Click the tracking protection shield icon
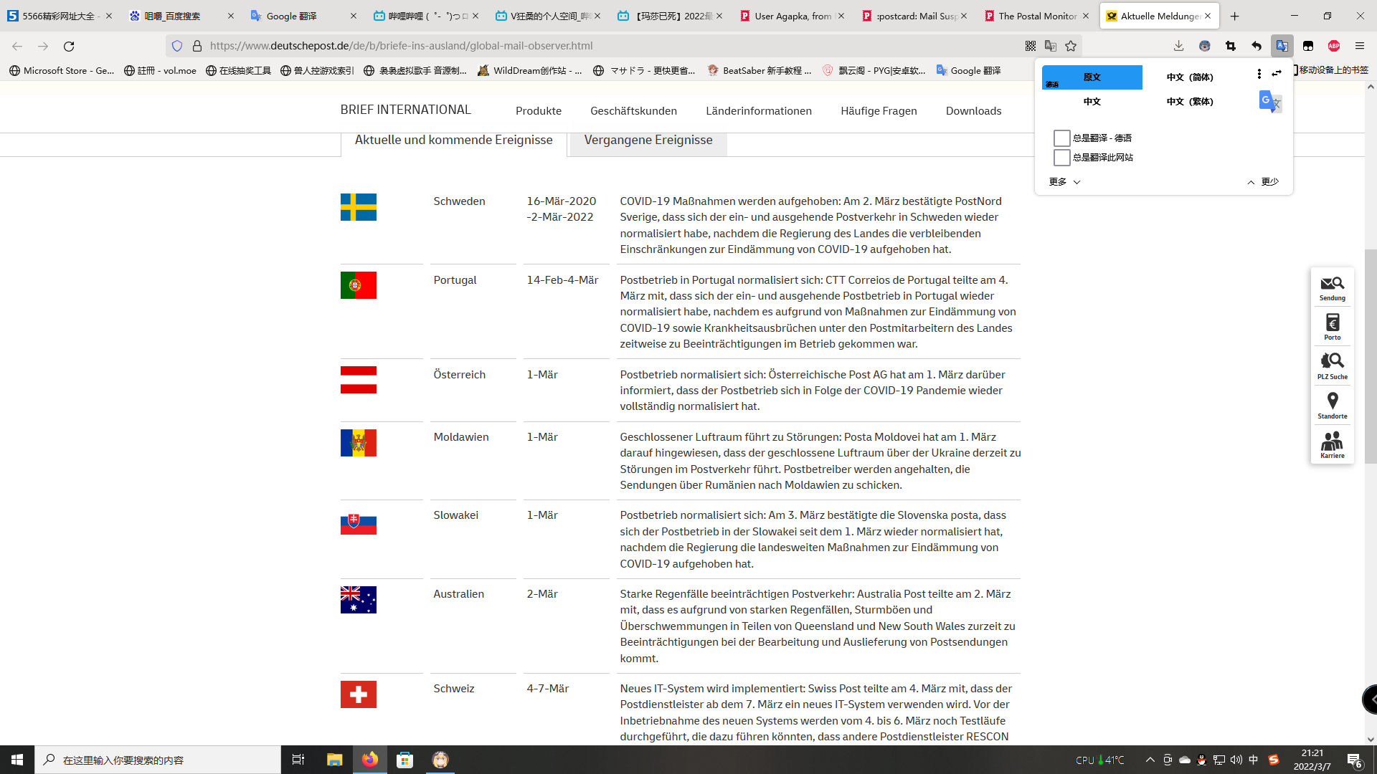Image resolution: width=1377 pixels, height=774 pixels. pyautogui.click(x=177, y=46)
